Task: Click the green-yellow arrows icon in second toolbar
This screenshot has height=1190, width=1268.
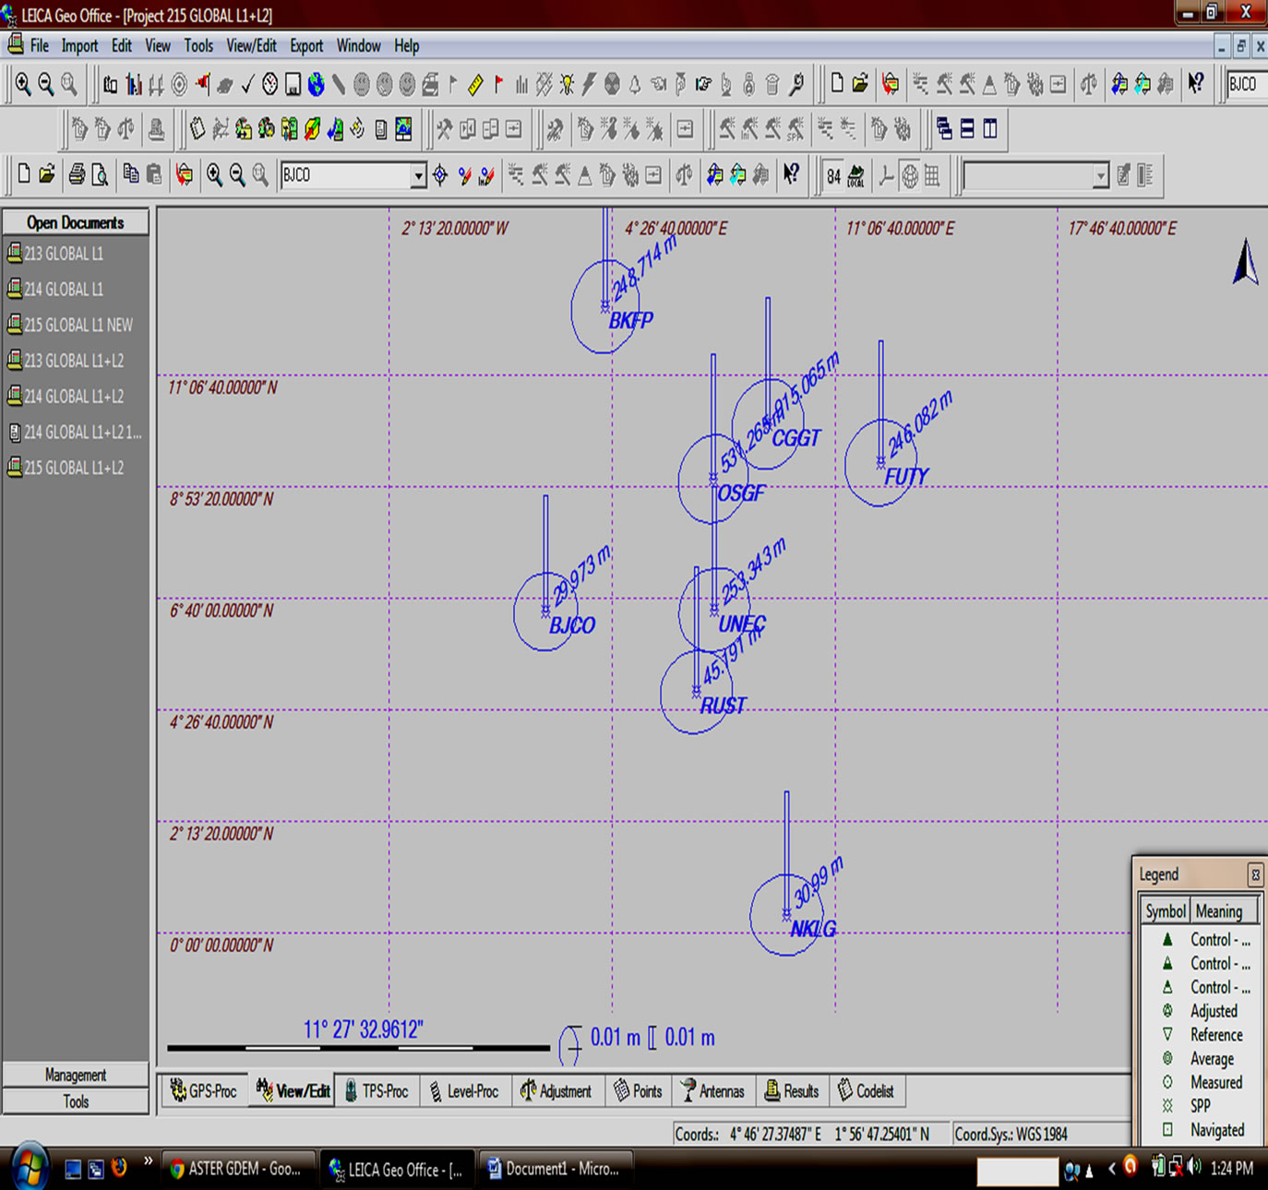Action: click(x=313, y=129)
